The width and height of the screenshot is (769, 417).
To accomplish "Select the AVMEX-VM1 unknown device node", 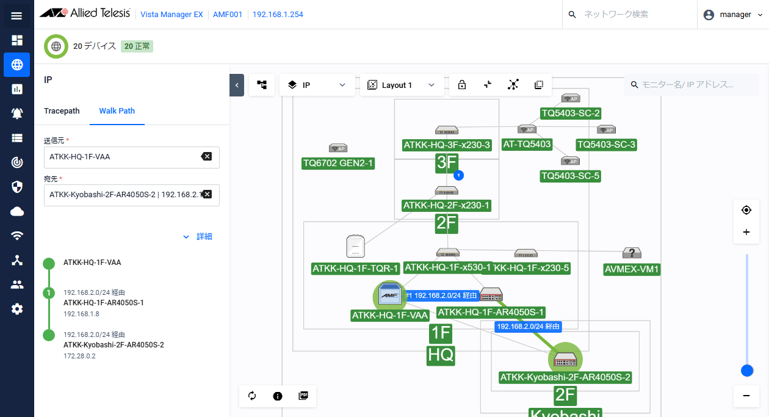I will (632, 253).
